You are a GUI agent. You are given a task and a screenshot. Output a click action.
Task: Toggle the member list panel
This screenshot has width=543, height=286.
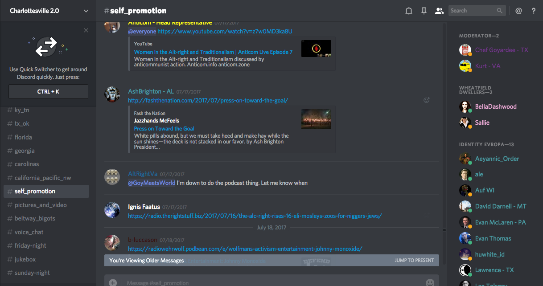pos(439,11)
